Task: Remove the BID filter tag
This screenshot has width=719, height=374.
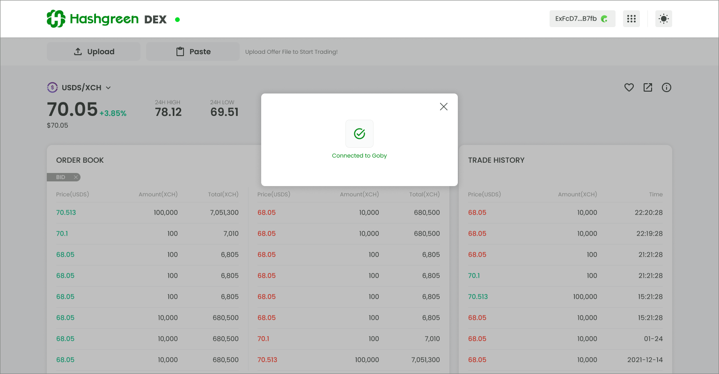Action: (76, 177)
